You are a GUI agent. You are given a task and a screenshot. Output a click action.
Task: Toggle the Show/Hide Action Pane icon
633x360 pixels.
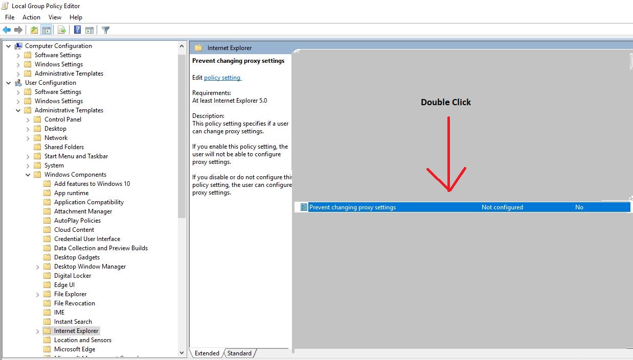(x=89, y=30)
